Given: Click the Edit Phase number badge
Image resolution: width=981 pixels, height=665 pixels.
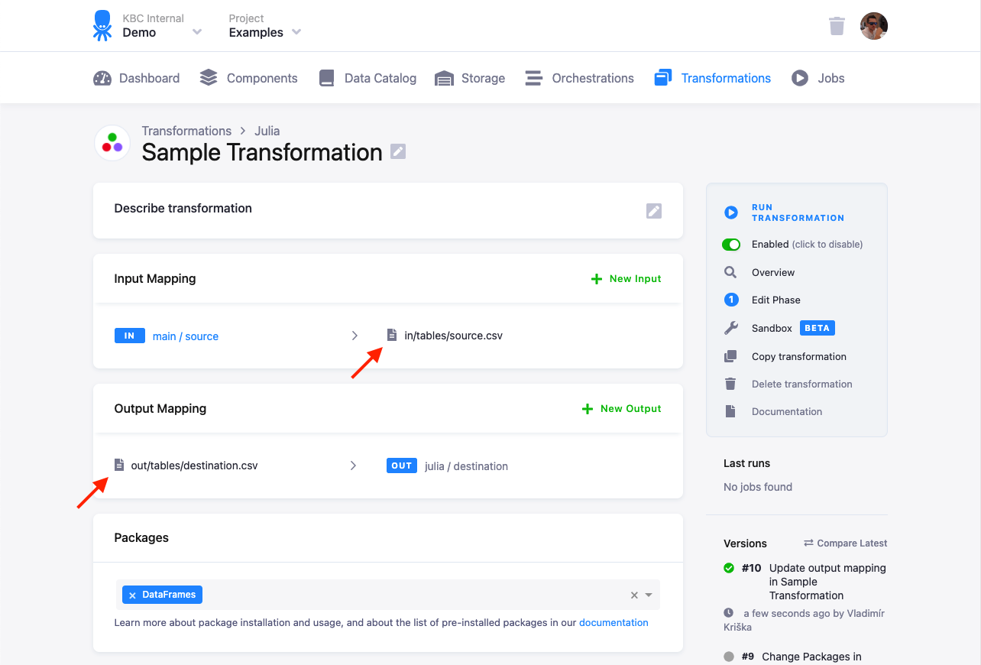Looking at the screenshot, I should (731, 300).
